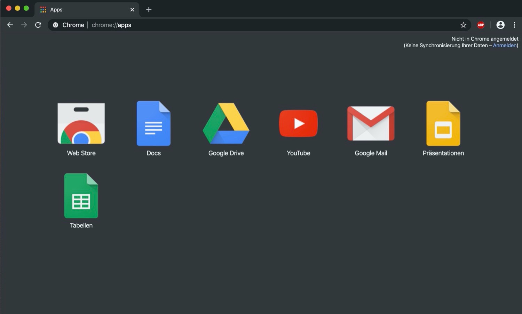The width and height of the screenshot is (522, 314).
Task: Open the profile account menu
Action: [500, 25]
